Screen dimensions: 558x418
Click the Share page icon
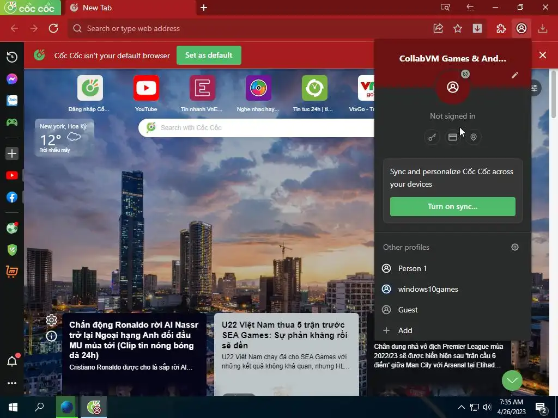click(438, 28)
